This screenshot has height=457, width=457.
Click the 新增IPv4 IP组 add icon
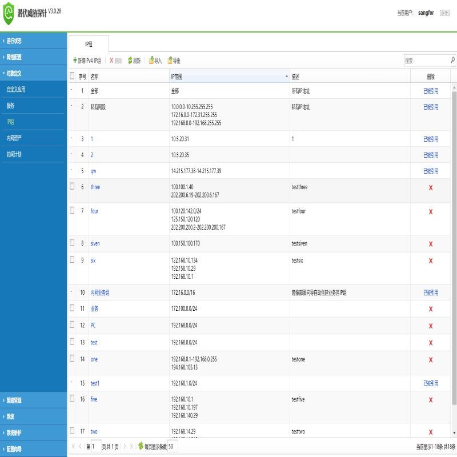coord(75,59)
